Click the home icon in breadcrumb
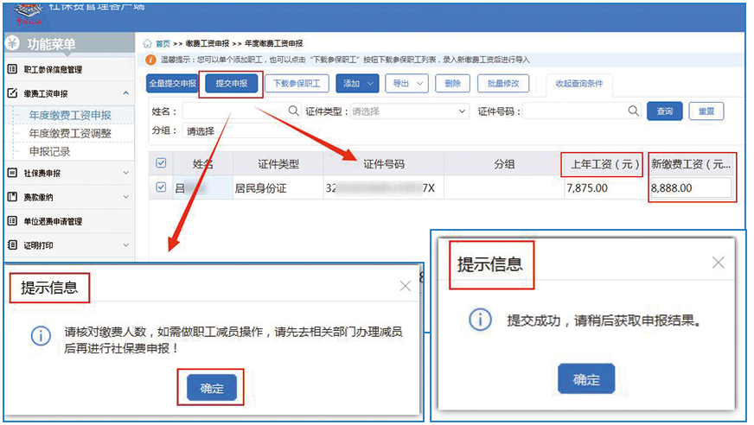This screenshot has width=754, height=425. [x=147, y=43]
